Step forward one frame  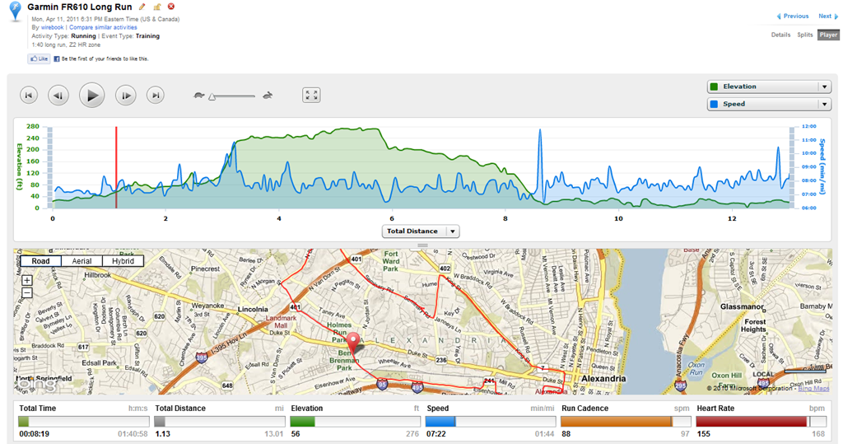click(x=126, y=96)
